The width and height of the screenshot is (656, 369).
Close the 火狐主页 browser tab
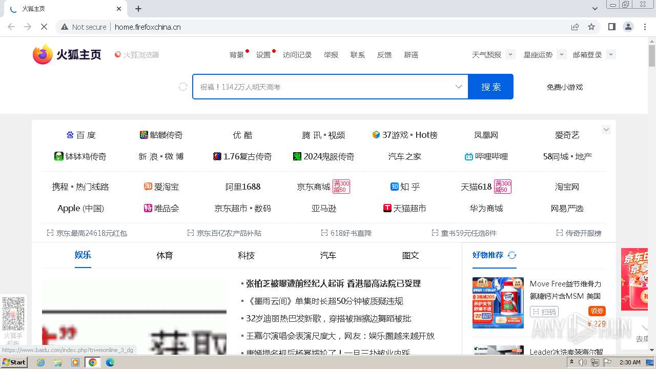tap(119, 9)
